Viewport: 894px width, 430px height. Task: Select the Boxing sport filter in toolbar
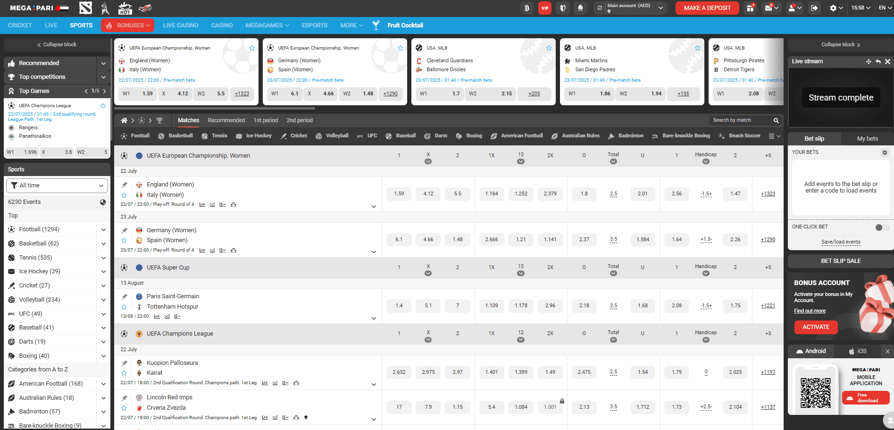(469, 136)
